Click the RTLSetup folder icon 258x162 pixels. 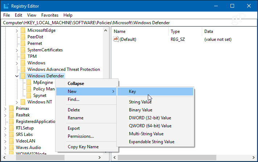11,128
